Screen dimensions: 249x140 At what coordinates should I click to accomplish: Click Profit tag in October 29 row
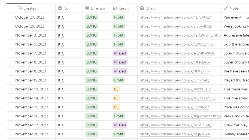click(x=119, y=26)
